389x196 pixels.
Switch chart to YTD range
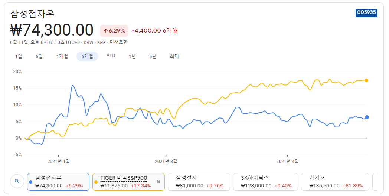[x=111, y=56]
